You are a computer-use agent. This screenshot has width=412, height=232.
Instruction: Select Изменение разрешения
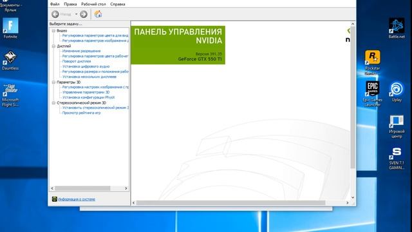point(81,51)
